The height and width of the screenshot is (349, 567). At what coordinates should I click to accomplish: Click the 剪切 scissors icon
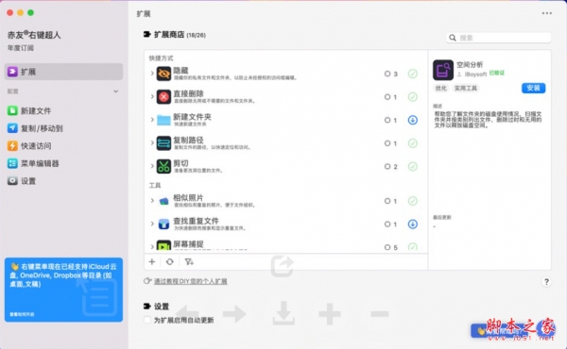(163, 166)
